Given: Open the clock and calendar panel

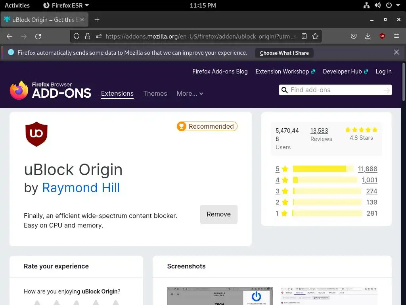Looking at the screenshot, I should click(203, 5).
